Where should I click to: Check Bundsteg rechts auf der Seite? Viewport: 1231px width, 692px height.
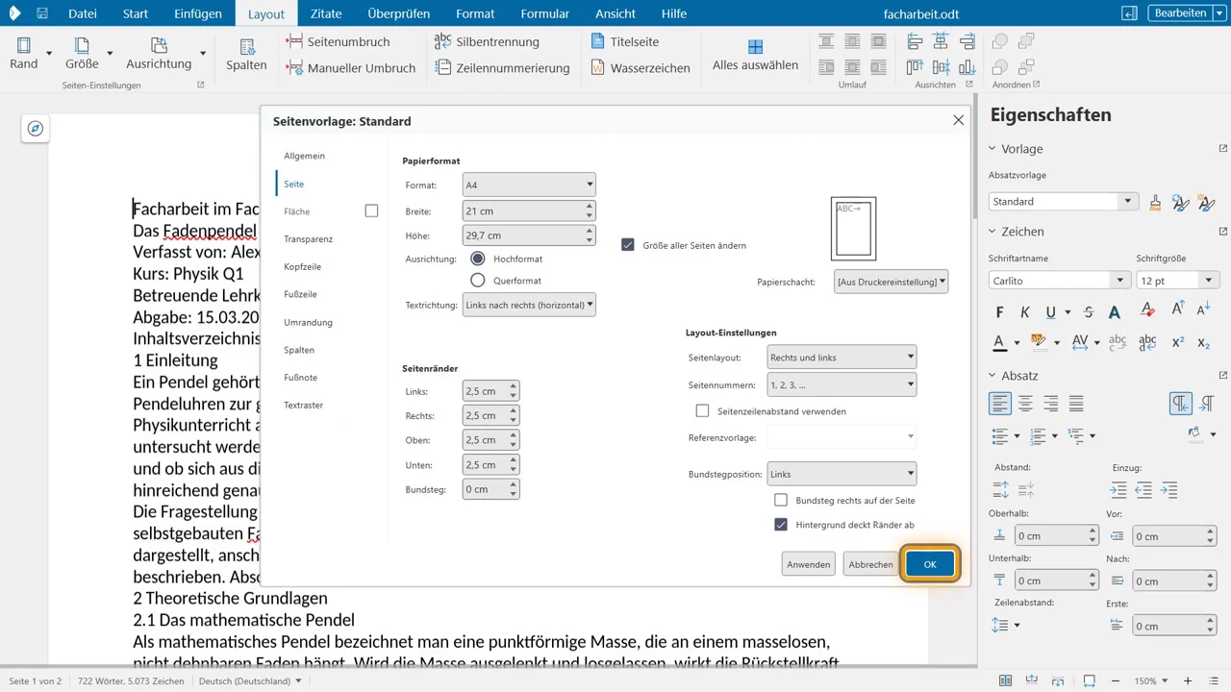(x=781, y=501)
